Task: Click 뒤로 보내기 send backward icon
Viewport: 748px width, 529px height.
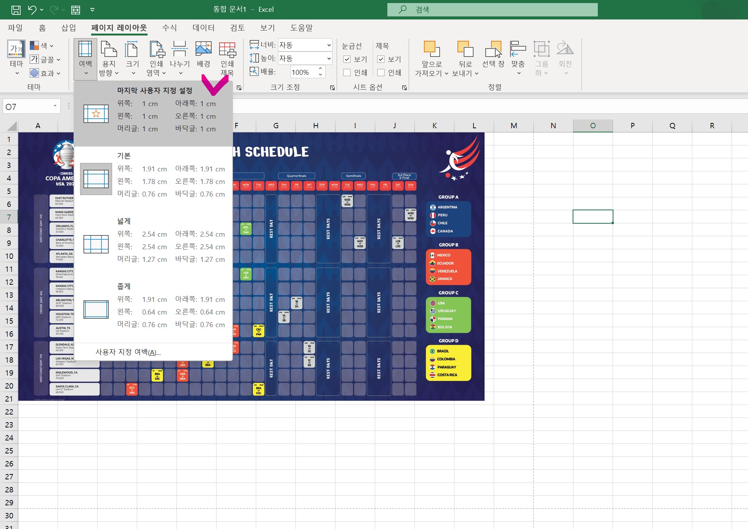Action: pyautogui.click(x=465, y=49)
